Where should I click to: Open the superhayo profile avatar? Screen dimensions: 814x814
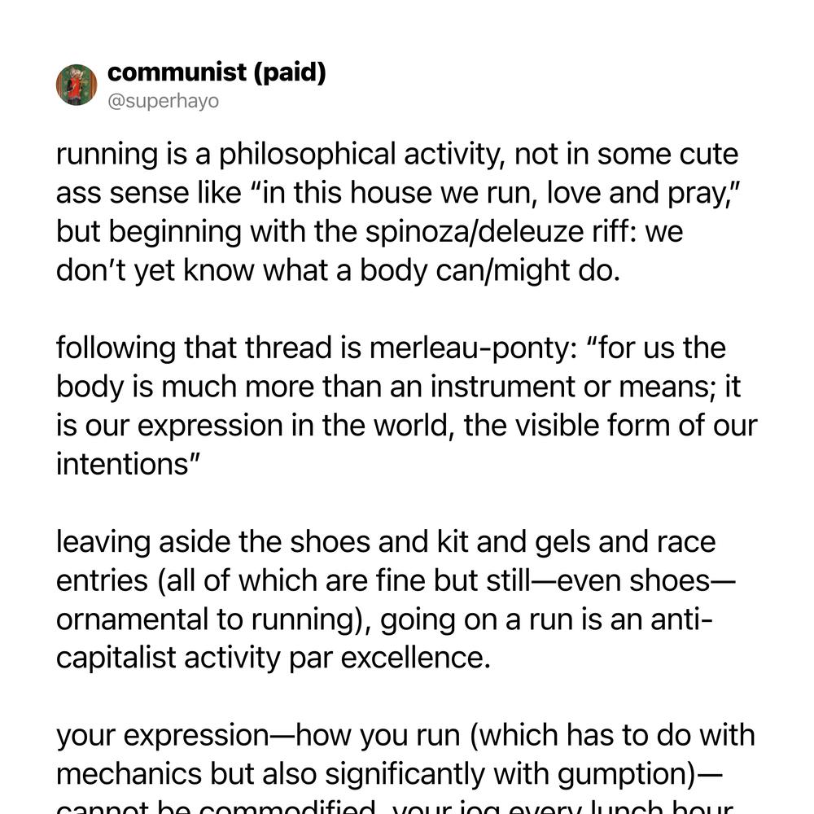click(77, 85)
